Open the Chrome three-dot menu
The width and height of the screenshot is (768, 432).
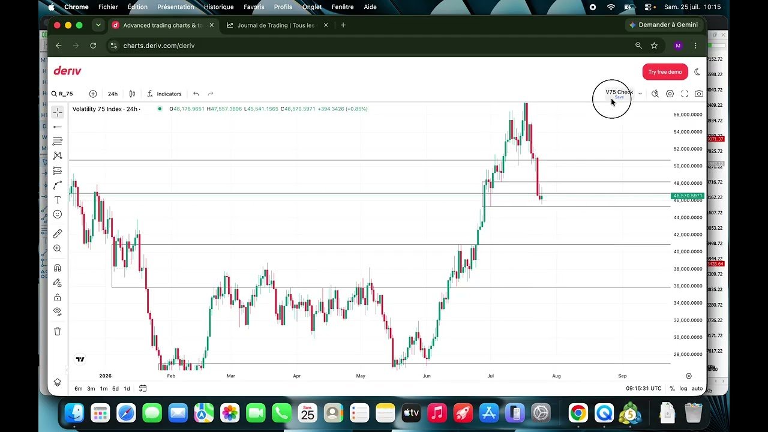(x=695, y=46)
